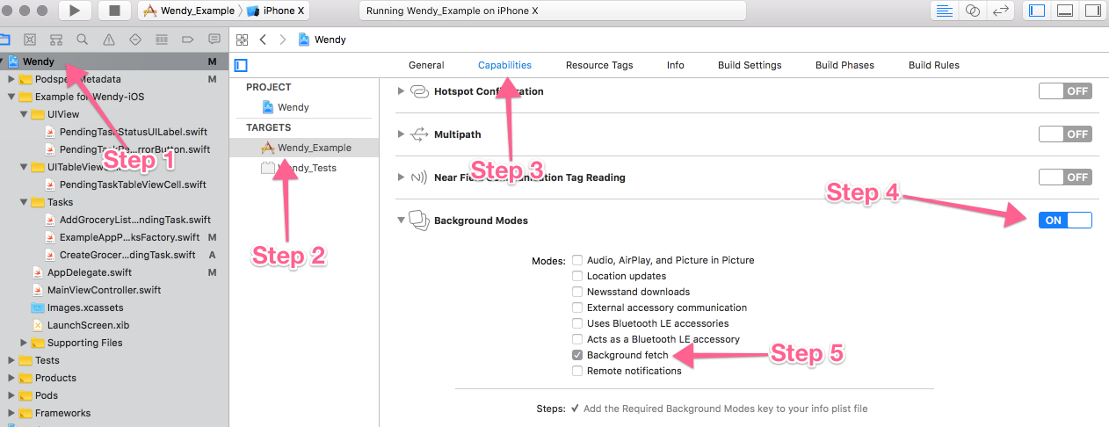Image resolution: width=1109 pixels, height=427 pixels.
Task: Open the Resource Tags tab
Action: [599, 65]
